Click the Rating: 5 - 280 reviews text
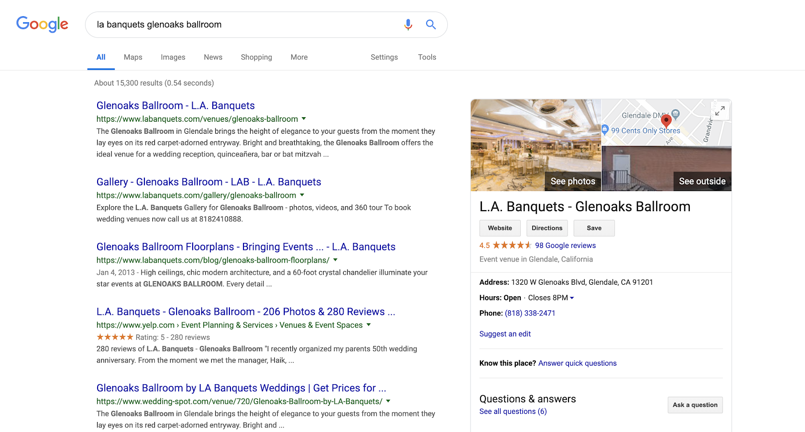 pyautogui.click(x=173, y=337)
